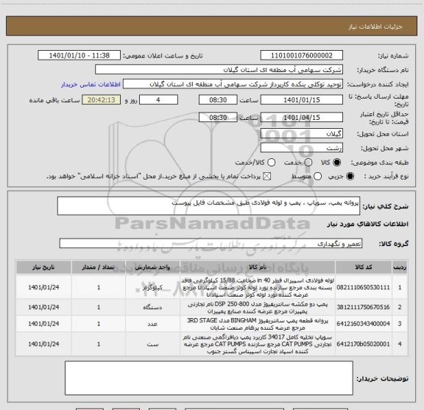Click the steel spiral pipe item description
Screen dimensions: 424x410
pyautogui.click(x=258, y=287)
